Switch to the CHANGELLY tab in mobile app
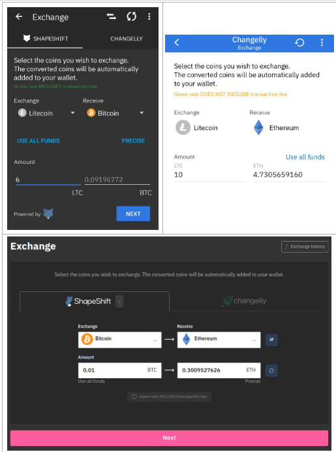This screenshot has width=336, height=452. [x=127, y=39]
